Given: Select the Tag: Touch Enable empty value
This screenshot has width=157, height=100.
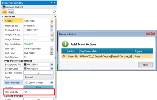Looking at the screenshot, I should click(x=29, y=44).
